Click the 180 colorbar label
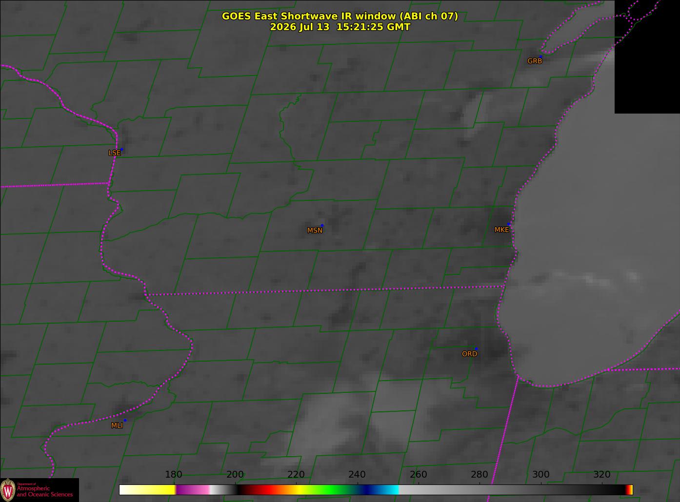 (174, 474)
